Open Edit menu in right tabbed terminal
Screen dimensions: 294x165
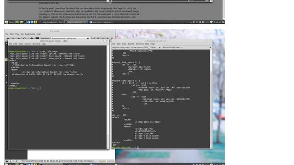tap(119, 44)
